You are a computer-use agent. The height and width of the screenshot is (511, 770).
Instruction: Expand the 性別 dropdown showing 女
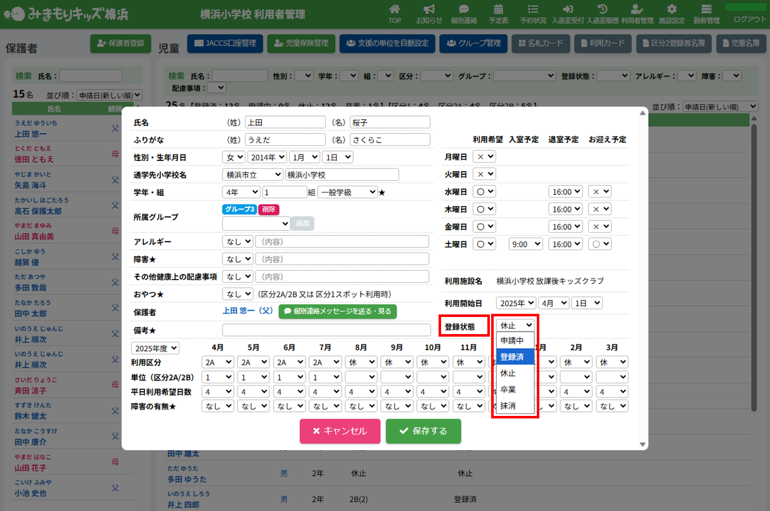[x=234, y=157]
